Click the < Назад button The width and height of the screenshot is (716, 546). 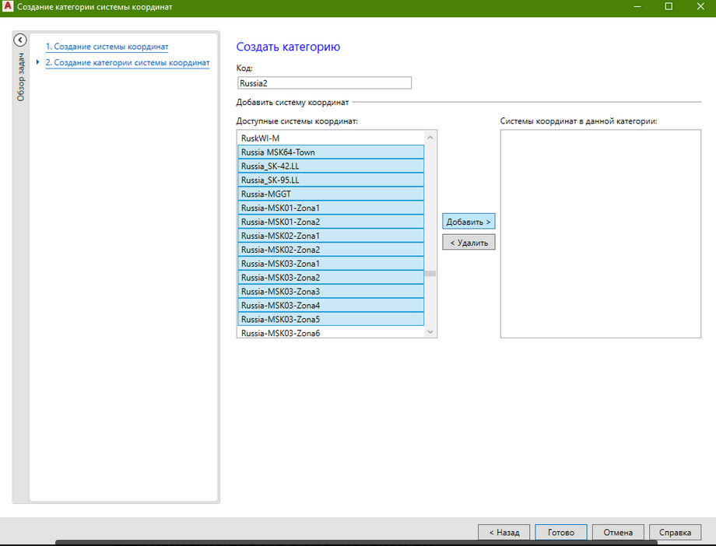[x=504, y=533]
